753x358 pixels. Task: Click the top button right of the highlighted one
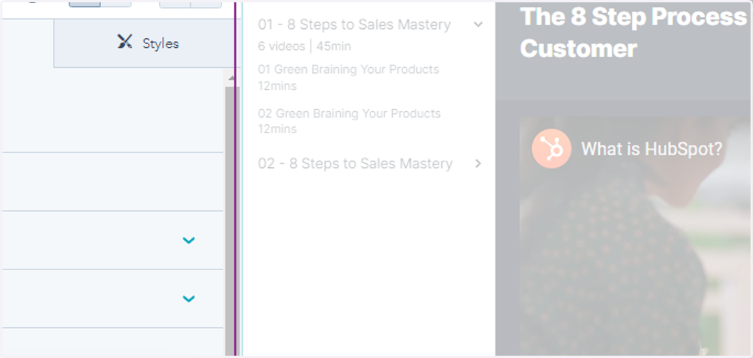coord(116,3)
